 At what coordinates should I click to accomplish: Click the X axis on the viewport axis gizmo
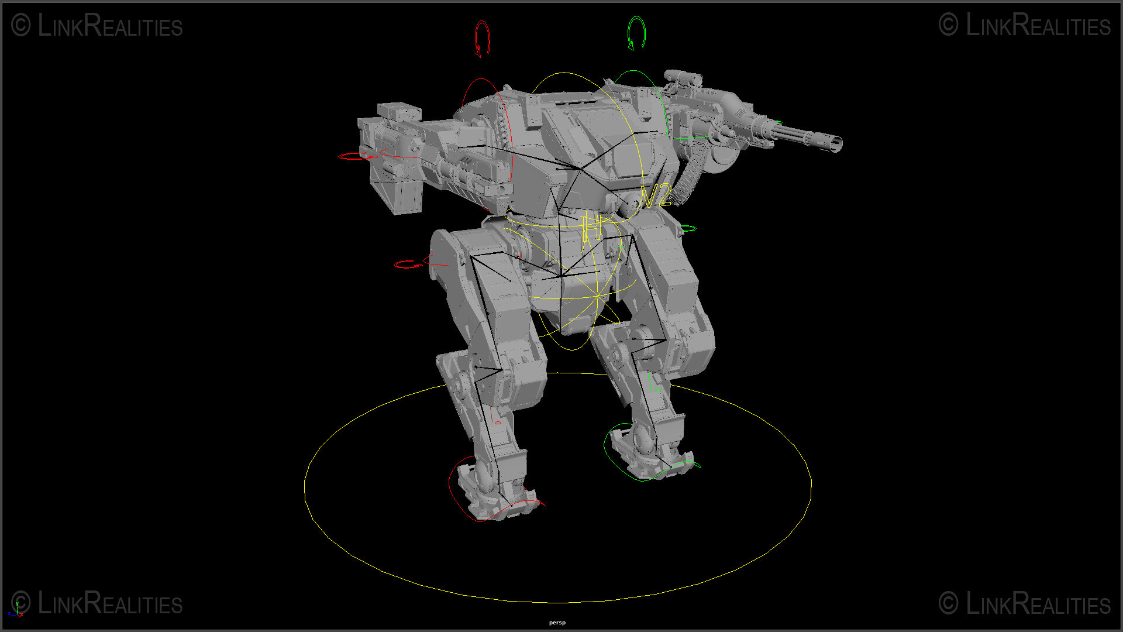[x=22, y=614]
